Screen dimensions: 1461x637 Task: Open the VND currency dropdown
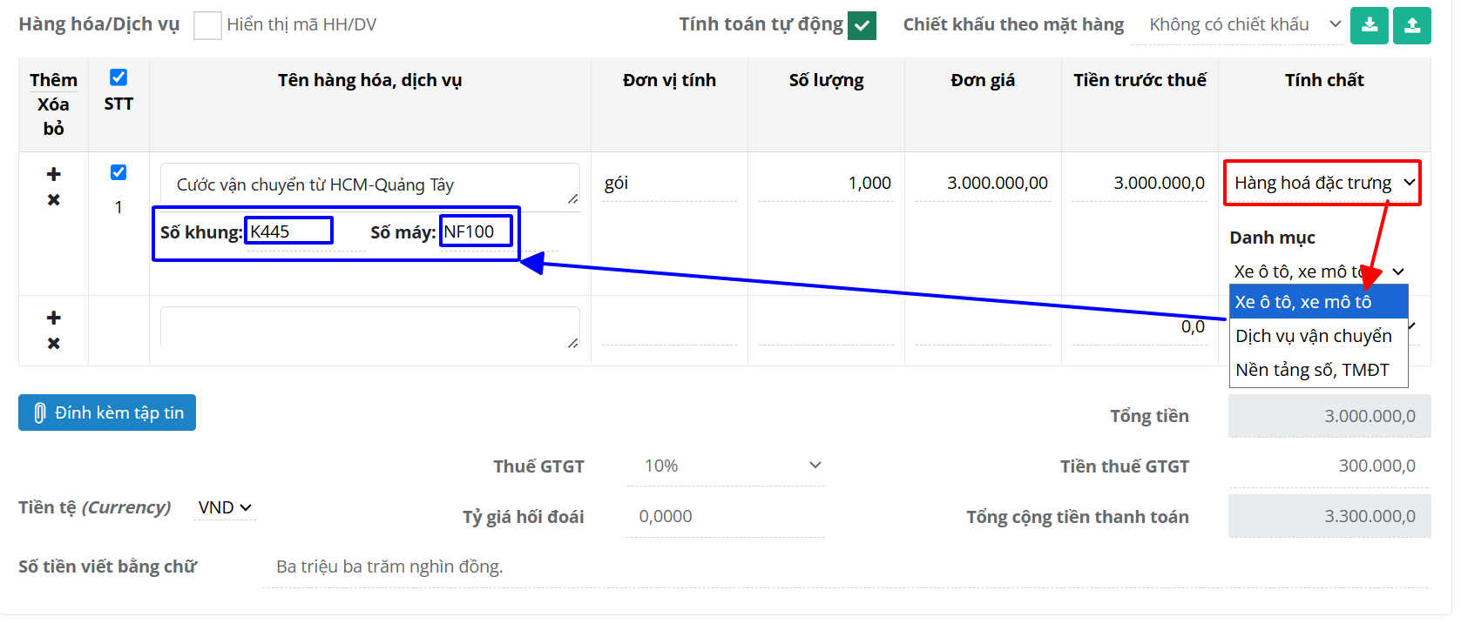pyautogui.click(x=224, y=507)
